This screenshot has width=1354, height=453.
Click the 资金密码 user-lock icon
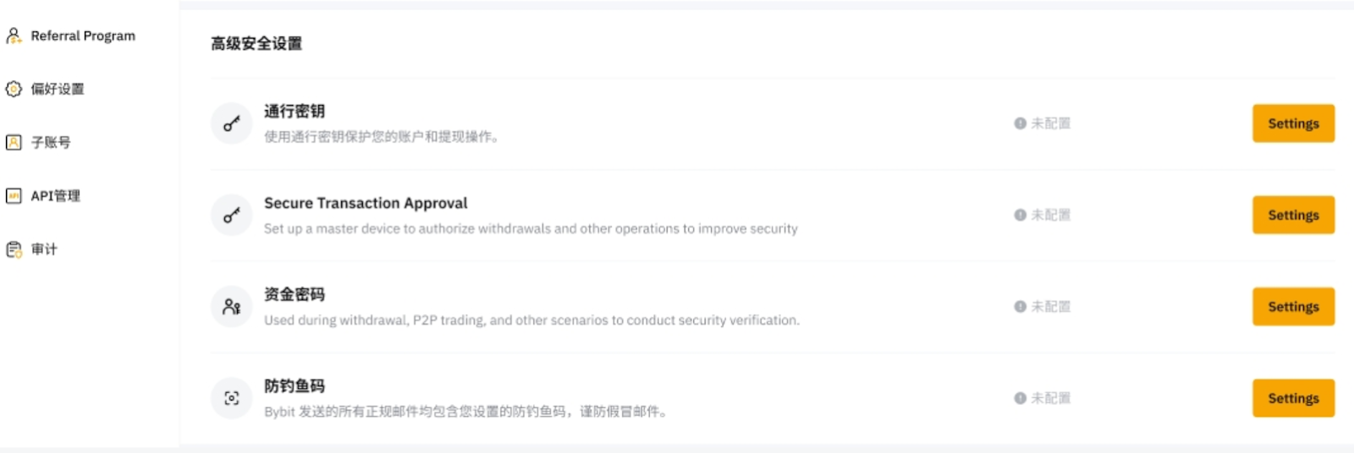click(x=231, y=307)
